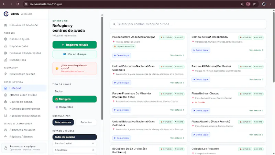Click the Registrar refugio button
Image resolution: width=275 pixels, height=155 pixels.
(x=75, y=45)
